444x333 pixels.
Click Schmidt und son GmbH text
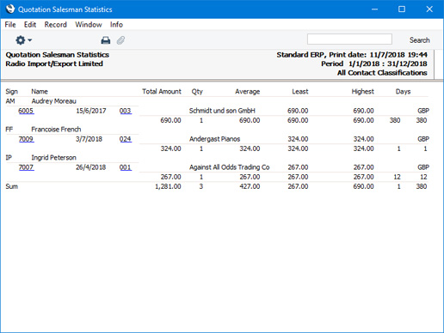222,111
